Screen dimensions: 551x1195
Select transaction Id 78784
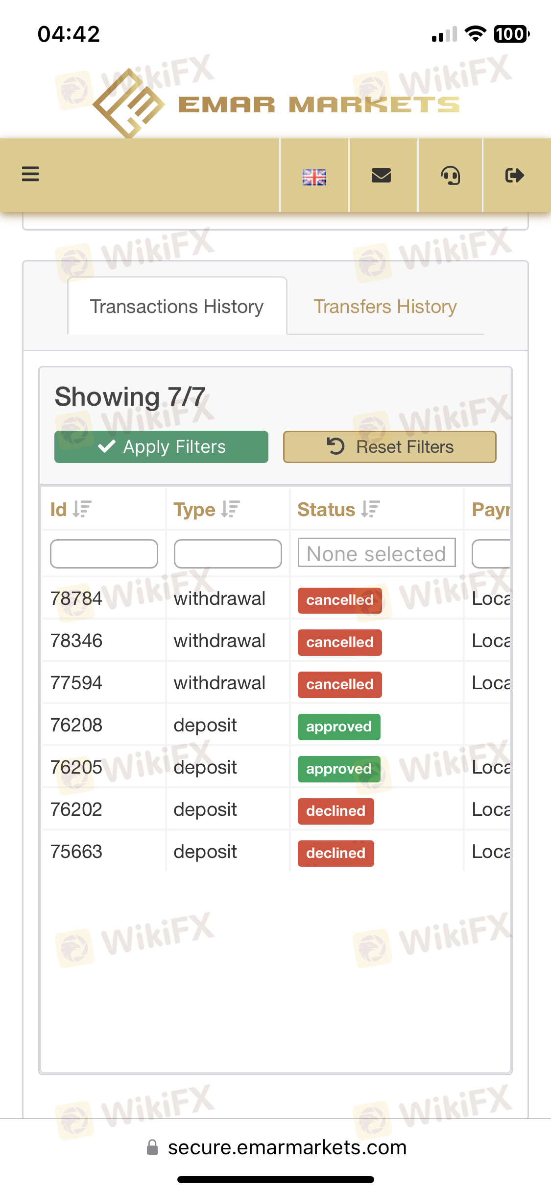[x=76, y=598]
